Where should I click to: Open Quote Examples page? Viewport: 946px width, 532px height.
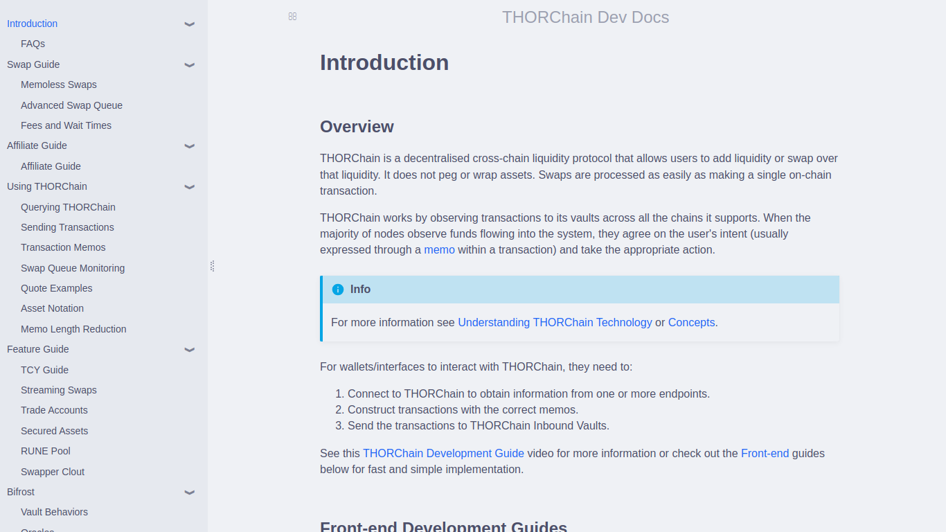56,288
